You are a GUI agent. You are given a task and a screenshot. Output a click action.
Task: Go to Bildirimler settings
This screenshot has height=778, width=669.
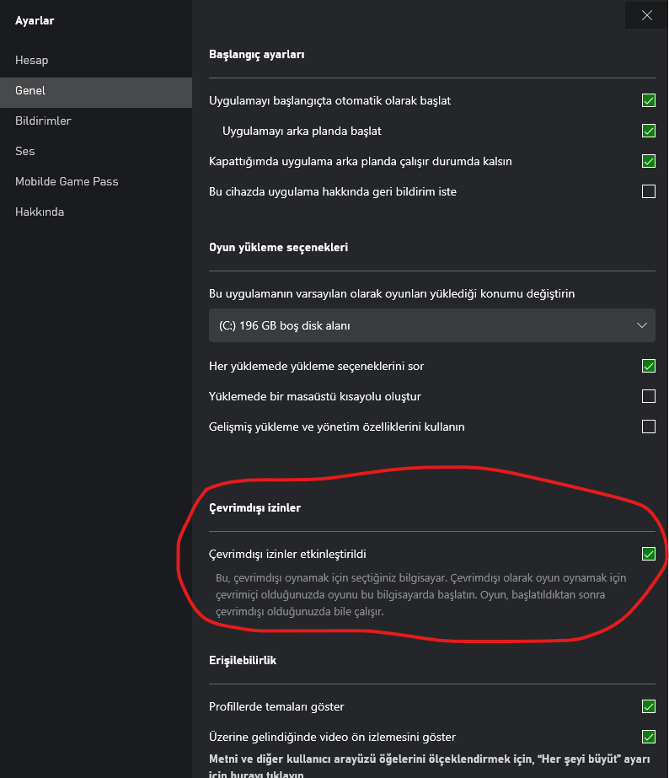coord(43,121)
